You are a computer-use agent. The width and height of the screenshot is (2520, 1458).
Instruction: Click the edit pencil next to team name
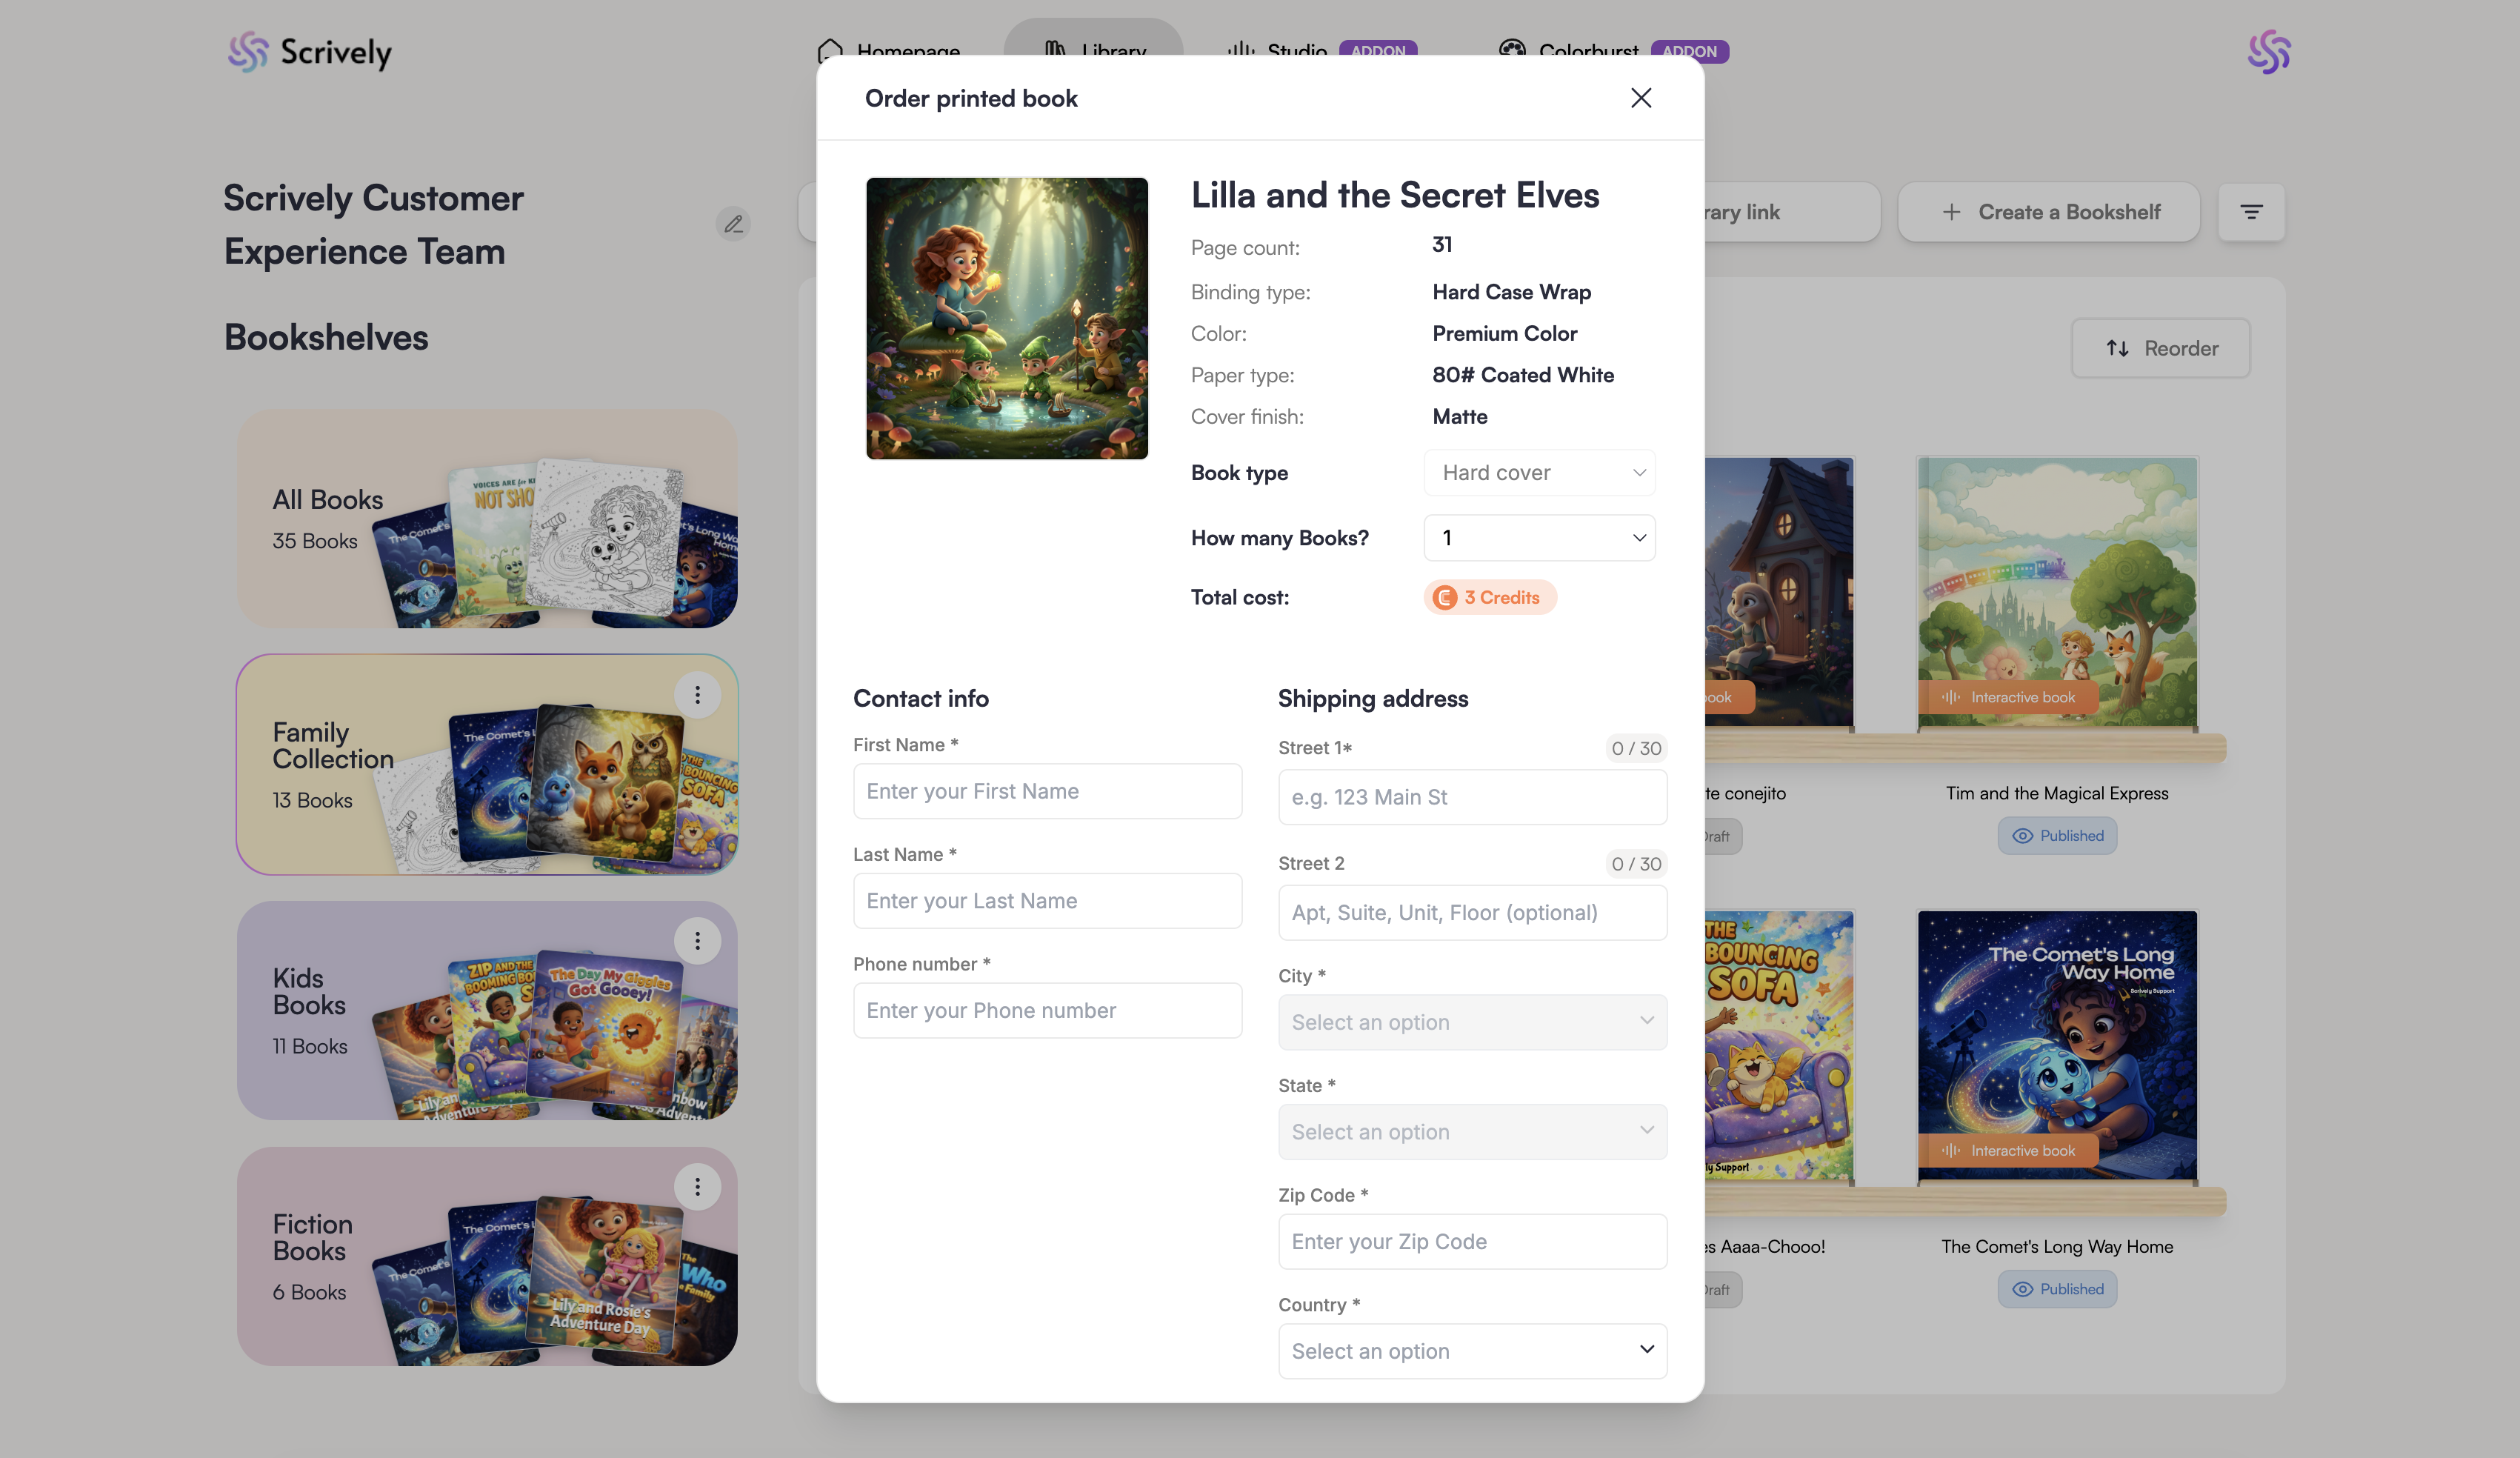[733, 224]
